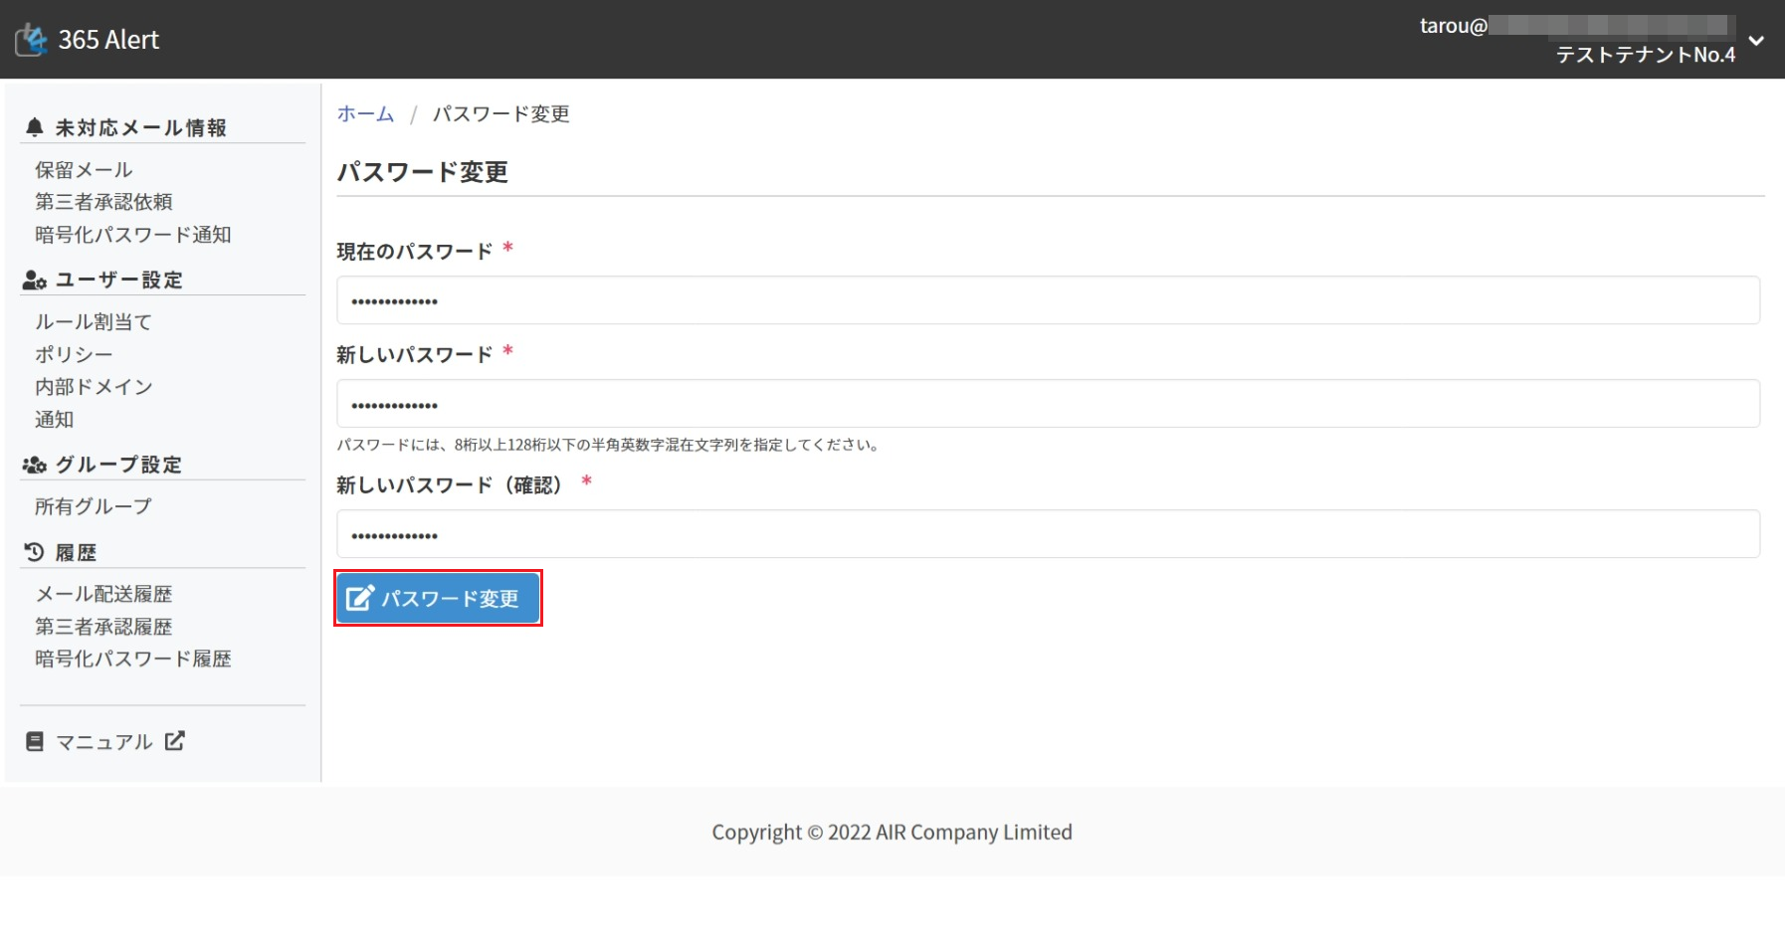Go to ホーム breadcrumb link
This screenshot has height=946, width=1785.
pos(365,114)
